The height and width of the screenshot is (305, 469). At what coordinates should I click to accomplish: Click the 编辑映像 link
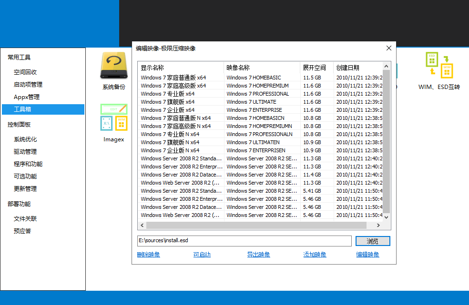(x=367, y=255)
